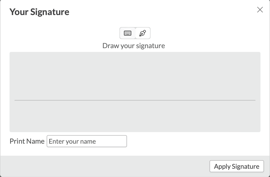Click the "Print Name" label
270x177 pixels.
coord(27,141)
